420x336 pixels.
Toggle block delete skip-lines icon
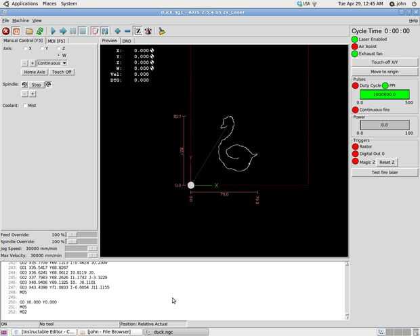pyautogui.click(x=95, y=31)
